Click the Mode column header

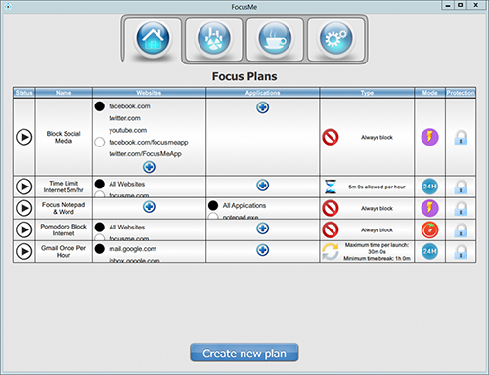tap(429, 93)
